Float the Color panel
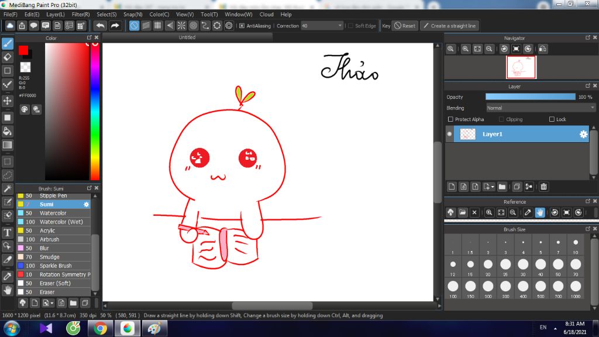 coord(89,37)
